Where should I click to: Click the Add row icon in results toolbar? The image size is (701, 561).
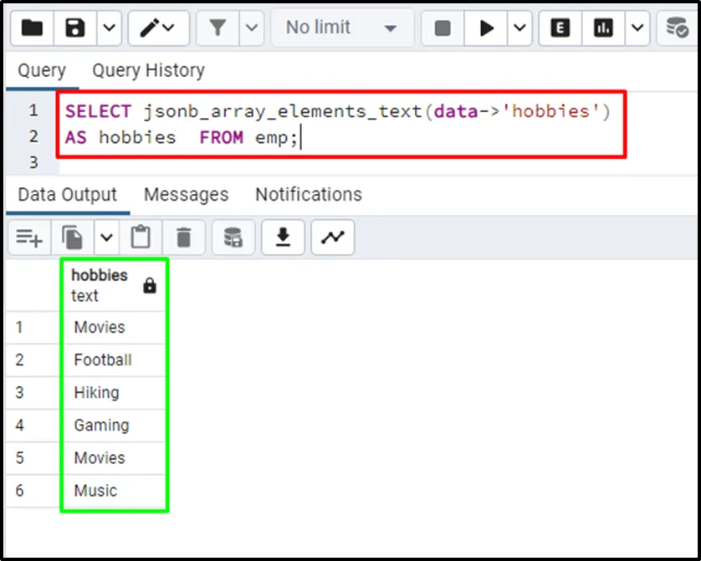[x=29, y=238]
